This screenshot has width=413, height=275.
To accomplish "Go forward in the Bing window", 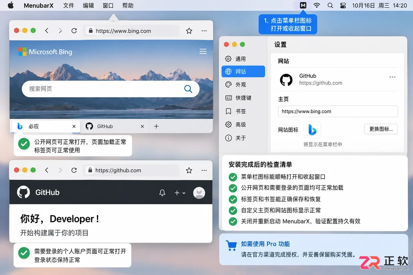I will 60,31.
